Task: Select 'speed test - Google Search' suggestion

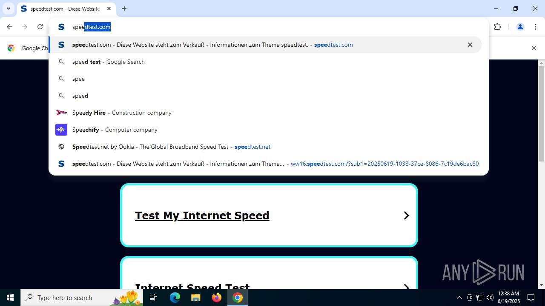Action: click(x=265, y=62)
